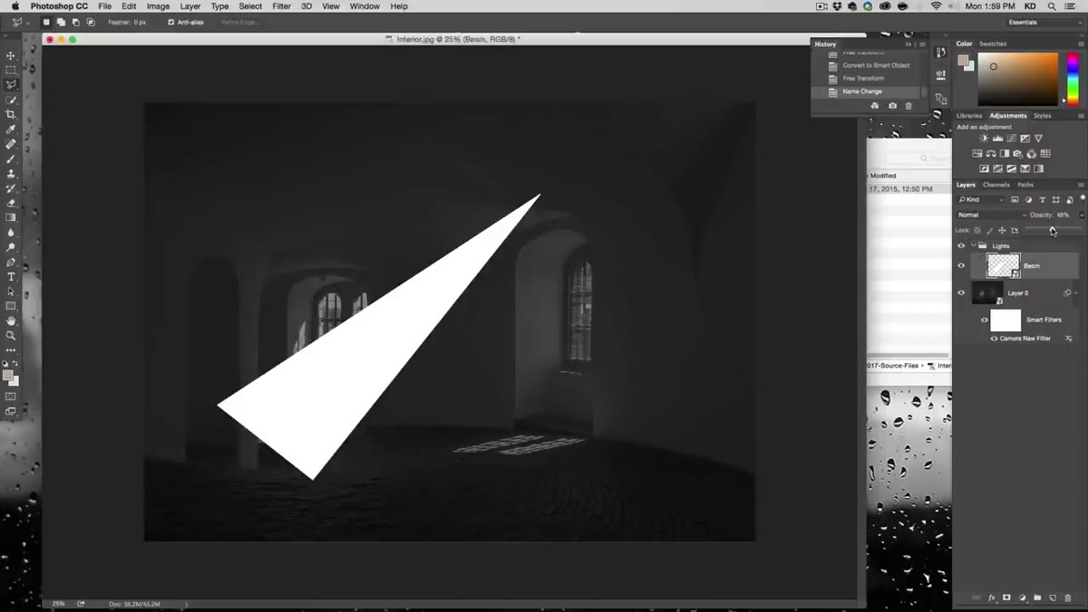Select the Polygonal Lasso tool in toolbar
The image size is (1088, 612).
tap(11, 84)
